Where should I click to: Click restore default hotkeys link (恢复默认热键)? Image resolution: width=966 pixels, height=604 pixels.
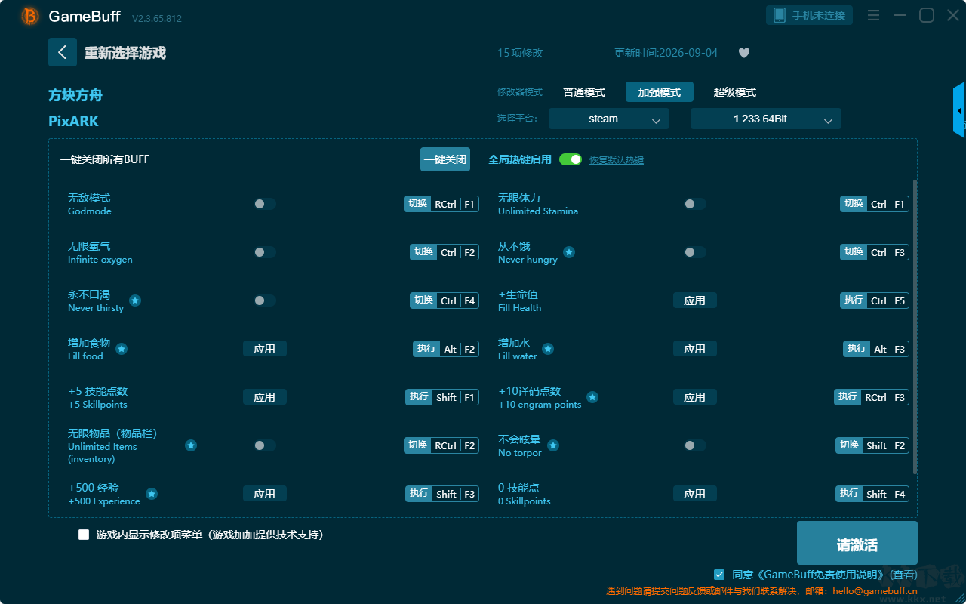point(617,160)
